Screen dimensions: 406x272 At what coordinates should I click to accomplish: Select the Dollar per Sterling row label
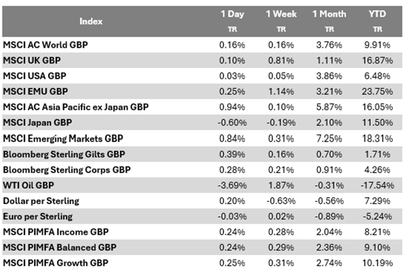(x=41, y=201)
